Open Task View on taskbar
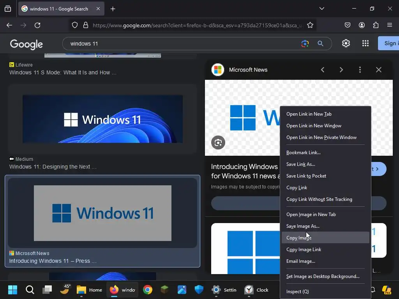 coord(47,290)
